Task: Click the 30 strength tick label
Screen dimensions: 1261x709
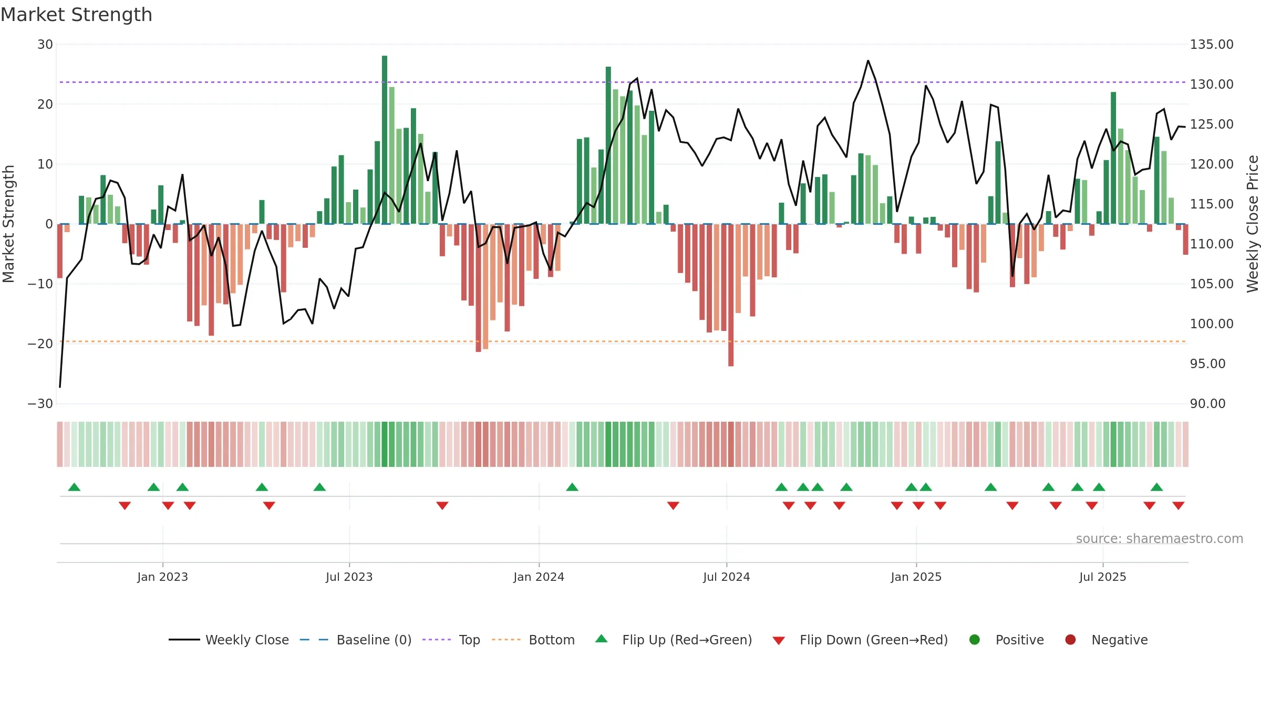Action: point(45,45)
